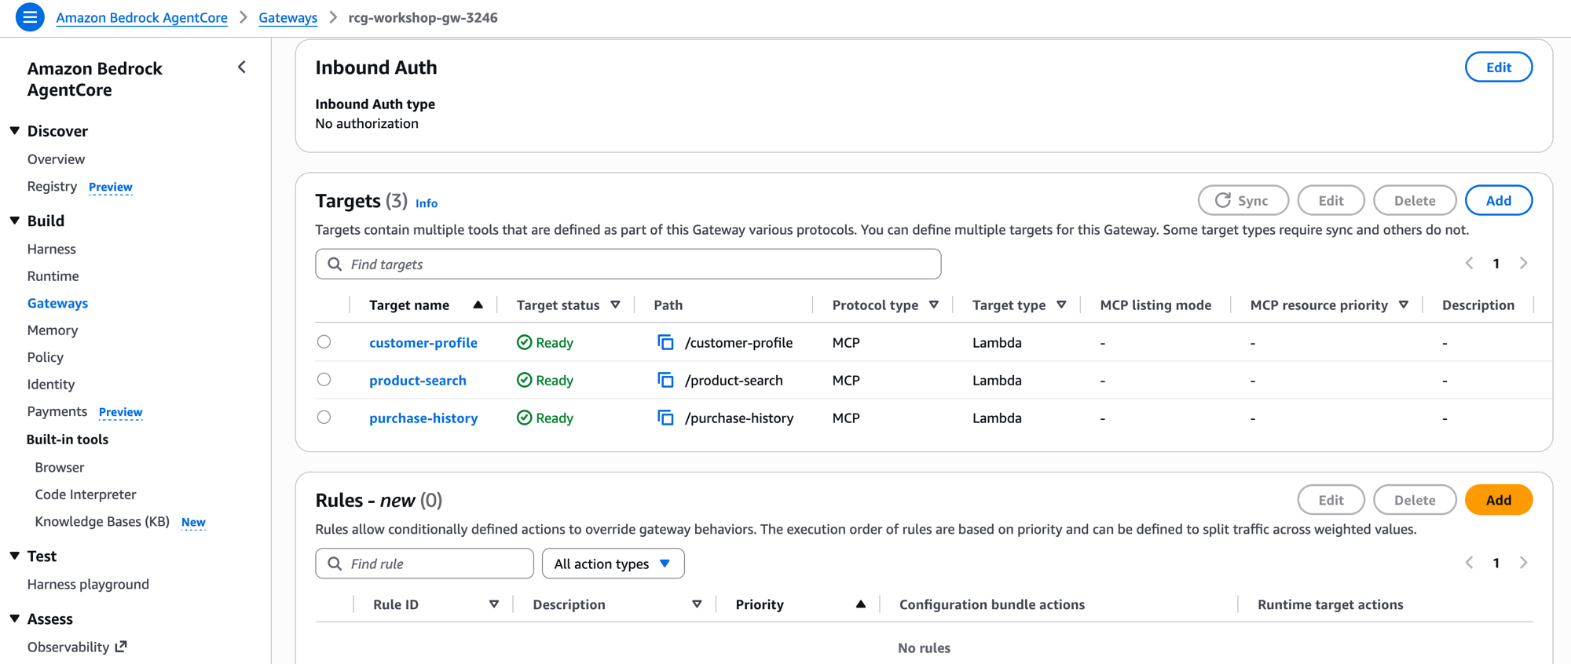Open Harness playground
Image resolution: width=1571 pixels, height=664 pixels.
88,585
